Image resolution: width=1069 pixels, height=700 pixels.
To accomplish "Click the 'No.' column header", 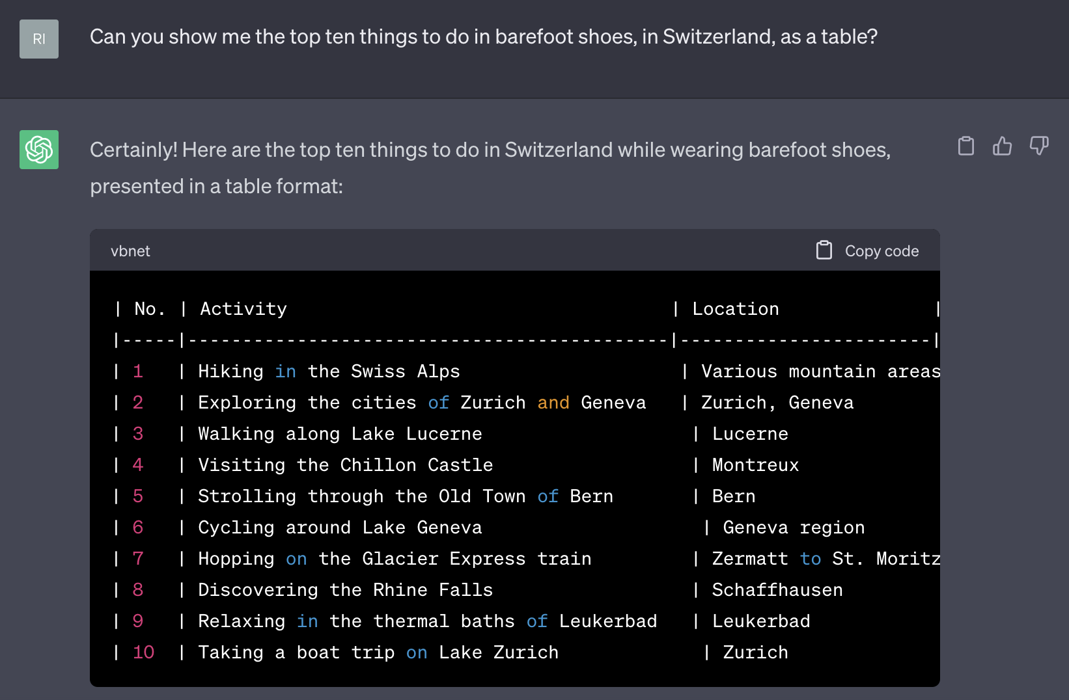I will click(150, 309).
